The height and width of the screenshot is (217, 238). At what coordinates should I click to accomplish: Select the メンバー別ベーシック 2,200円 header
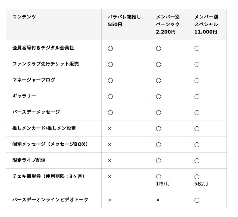[x=168, y=24]
